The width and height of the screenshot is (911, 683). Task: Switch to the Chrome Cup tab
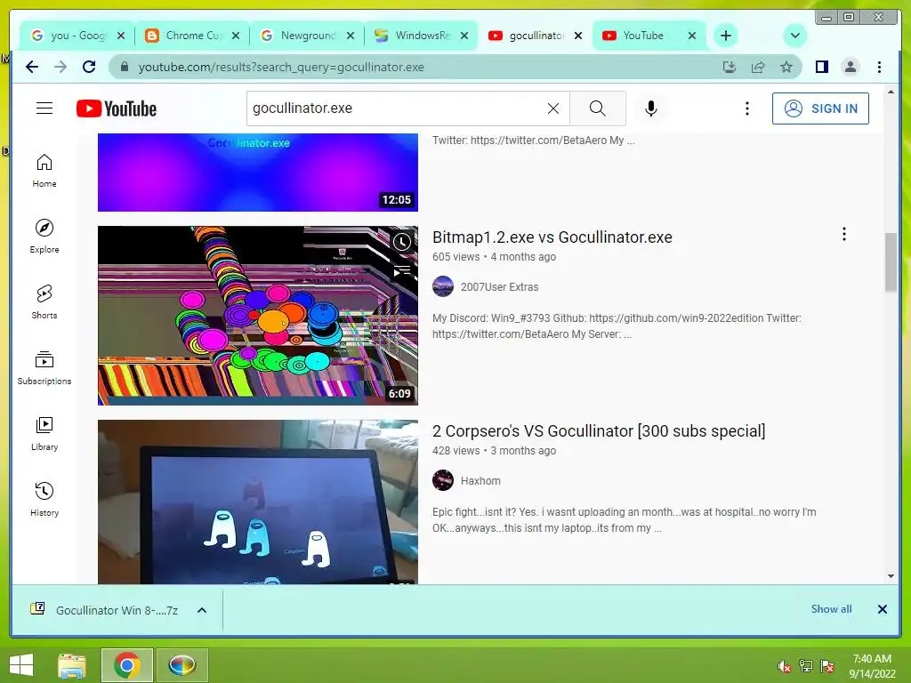pos(192,36)
